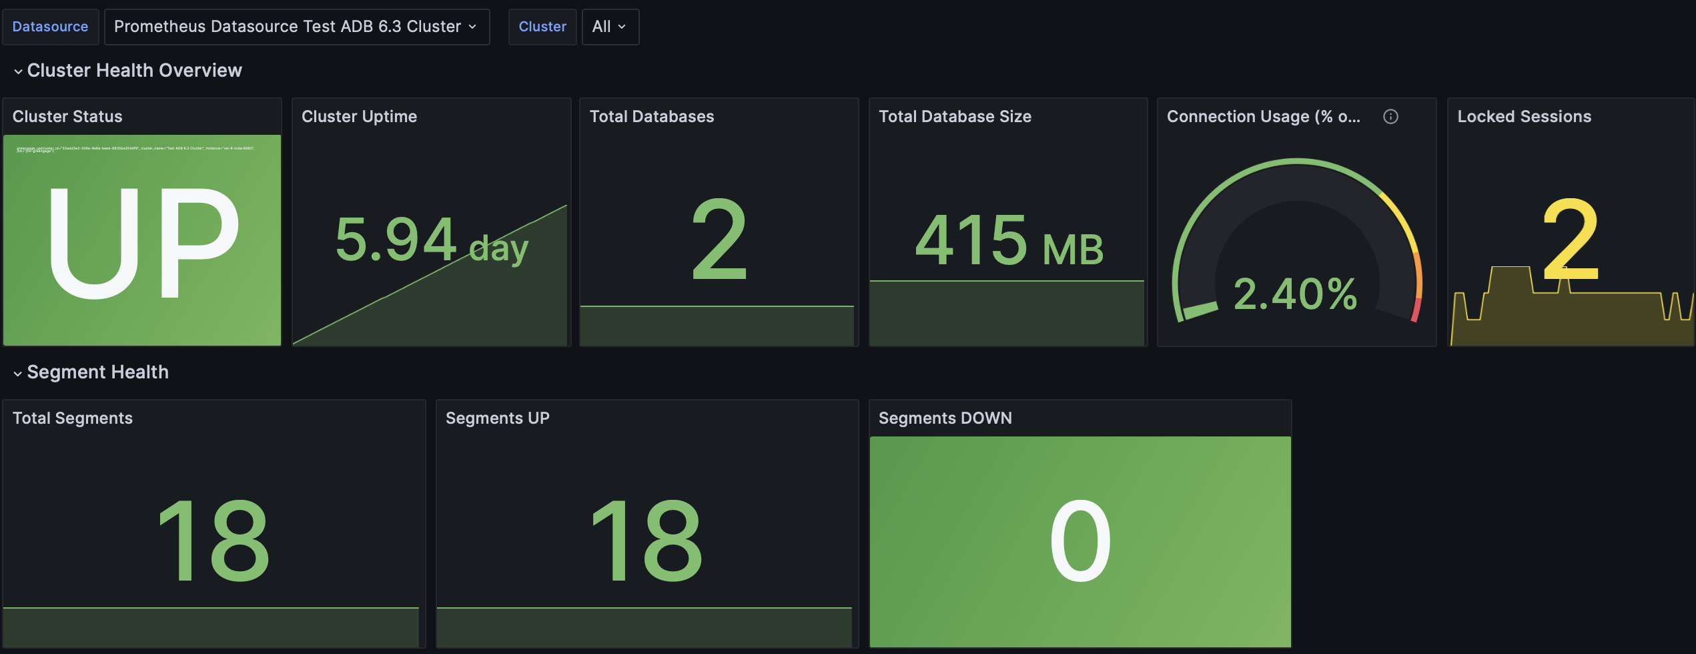Select the Cluster Uptime panel title
Screen dimensions: 1696x654
click(360, 116)
